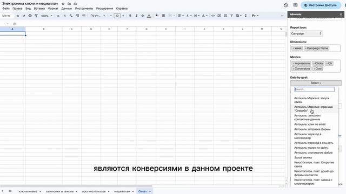Open Report type Campaign dropdown
This screenshot has height=194, width=346.
(x=307, y=33)
